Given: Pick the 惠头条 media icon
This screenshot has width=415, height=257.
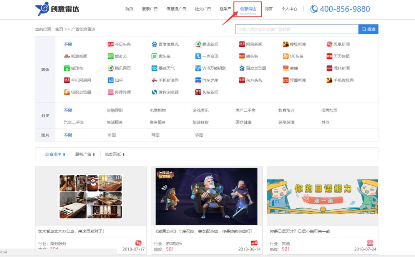Looking at the screenshot, I should tap(242, 56).
